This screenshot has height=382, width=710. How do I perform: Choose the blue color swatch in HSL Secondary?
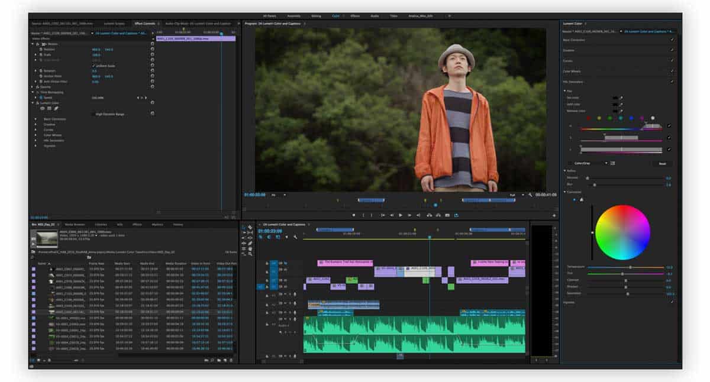[631, 118]
